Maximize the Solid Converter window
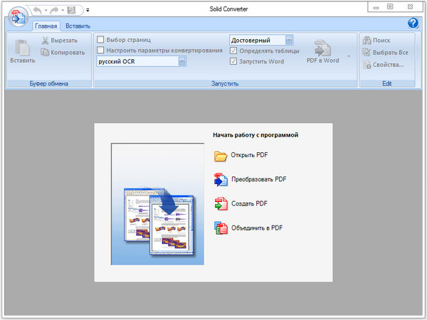This screenshot has height=320, width=427. click(390, 7)
